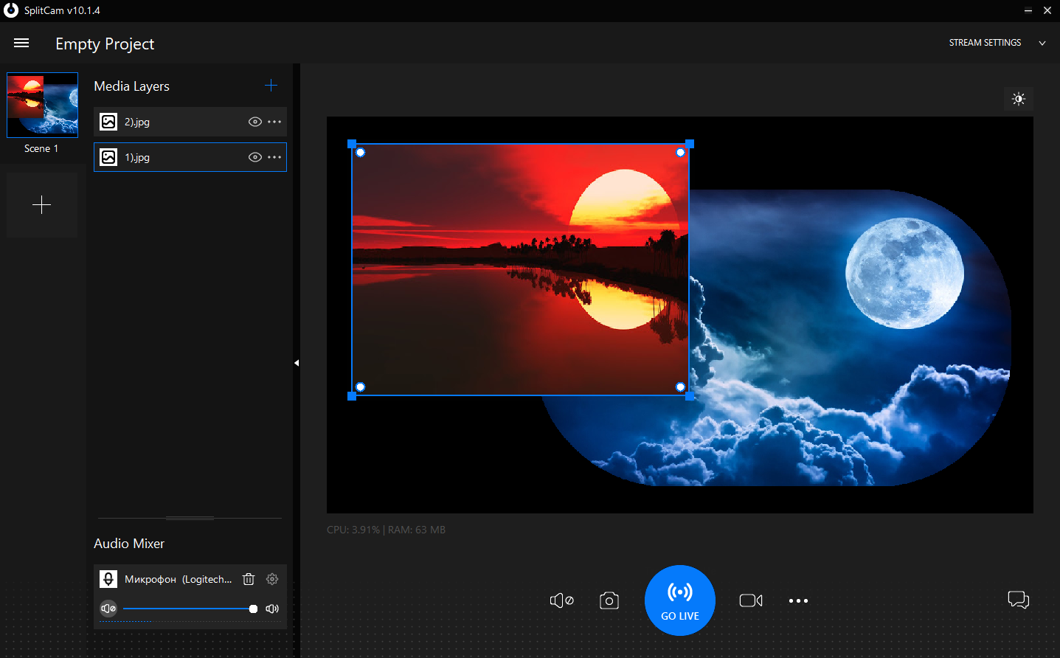This screenshot has width=1060, height=658.
Task: Click the video recording icon
Action: click(x=750, y=600)
